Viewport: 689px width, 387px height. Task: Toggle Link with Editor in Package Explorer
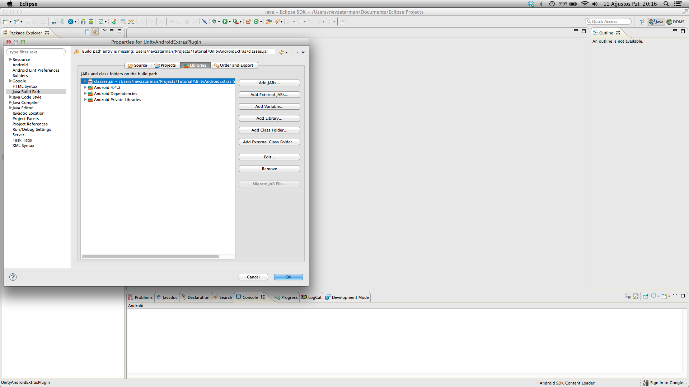(95, 32)
